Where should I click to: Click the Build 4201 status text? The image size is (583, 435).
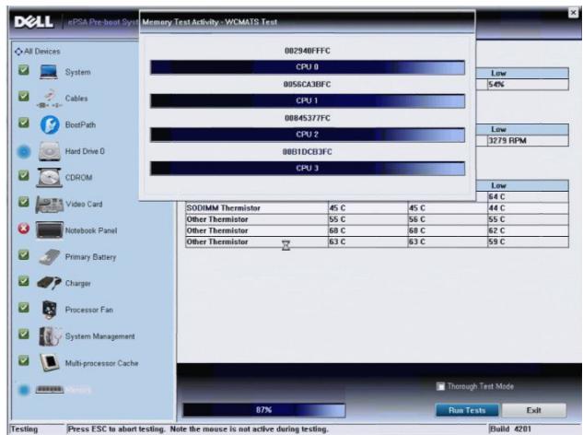(510, 429)
